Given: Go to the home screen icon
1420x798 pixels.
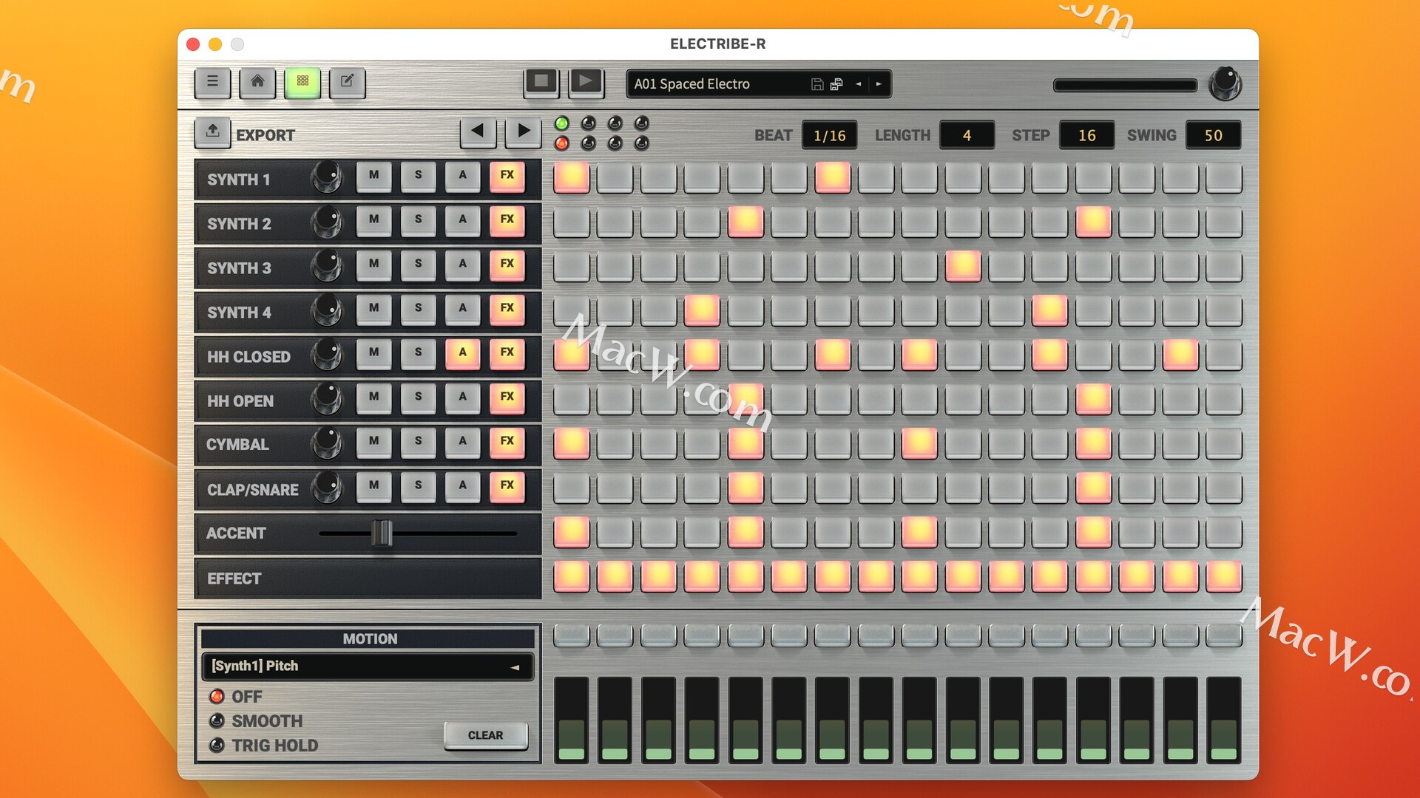Looking at the screenshot, I should (257, 82).
